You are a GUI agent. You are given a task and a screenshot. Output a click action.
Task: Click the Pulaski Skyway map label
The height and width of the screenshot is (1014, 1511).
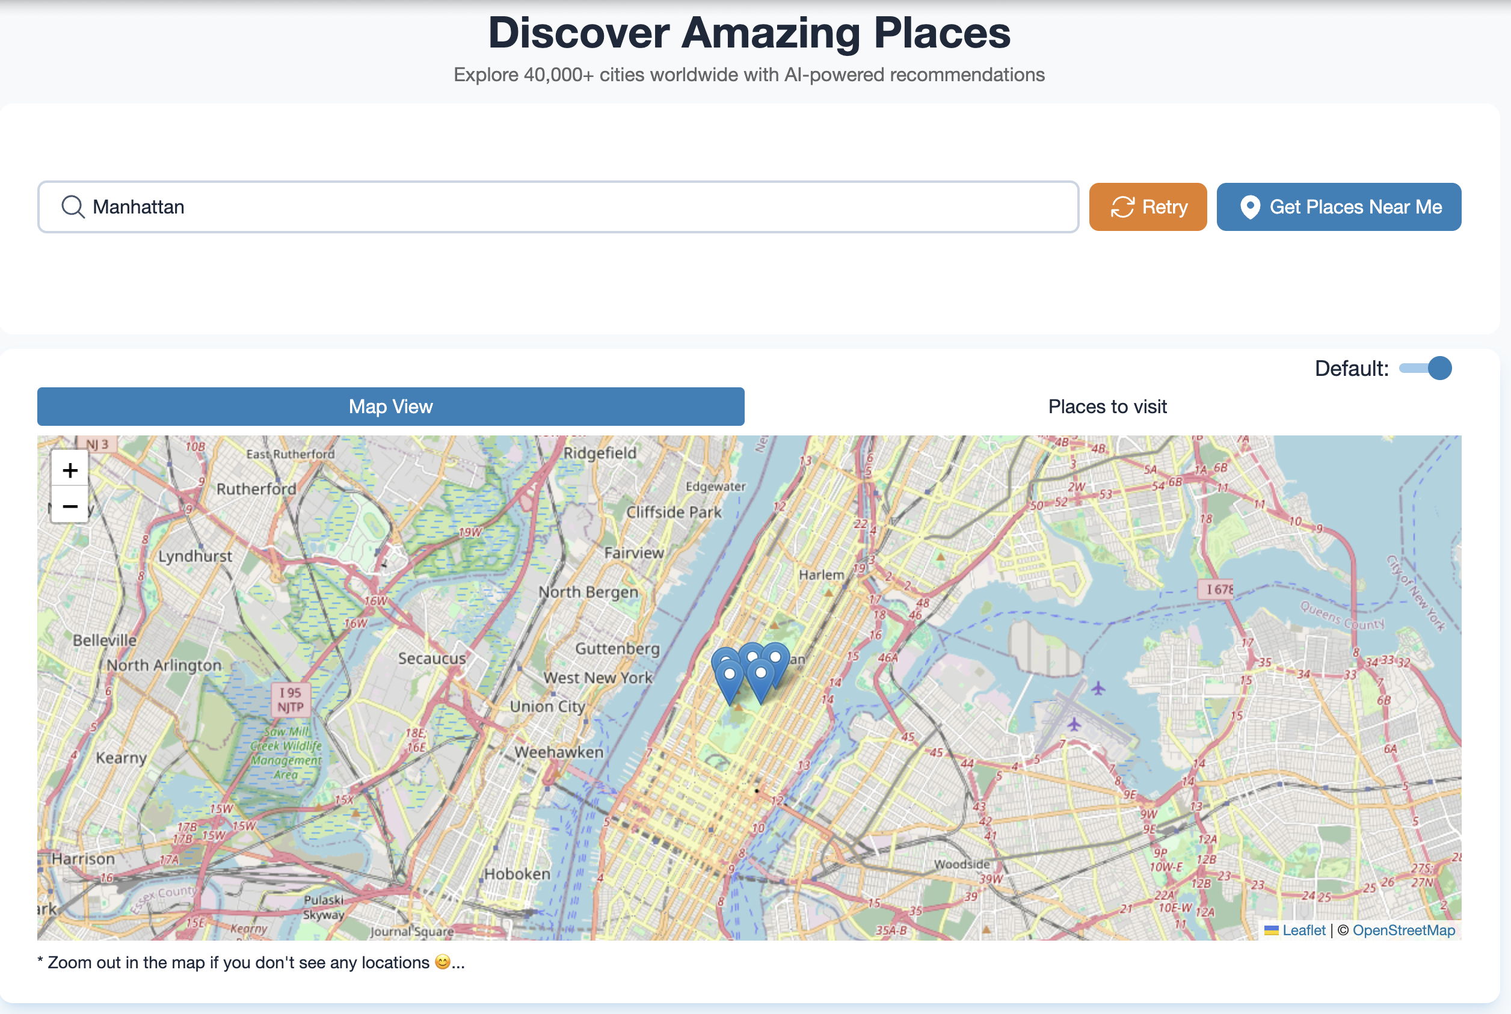coord(324,908)
